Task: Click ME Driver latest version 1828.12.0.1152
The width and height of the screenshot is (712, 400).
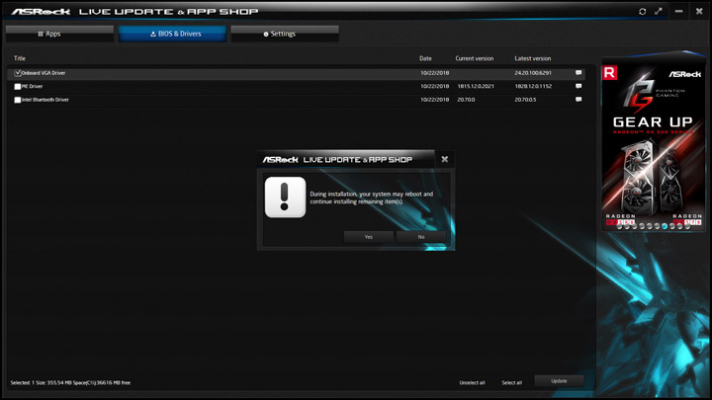Action: (x=533, y=86)
